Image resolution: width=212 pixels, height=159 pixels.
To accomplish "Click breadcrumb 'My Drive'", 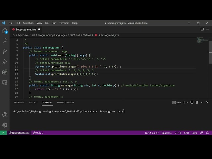I will 23,35.
